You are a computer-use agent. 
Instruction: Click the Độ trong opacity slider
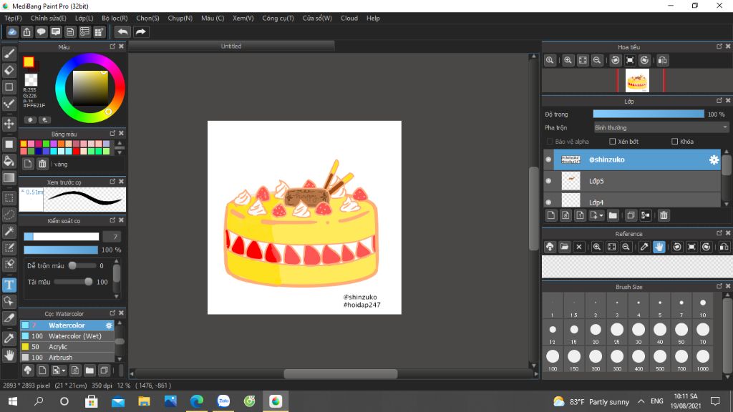pos(648,114)
